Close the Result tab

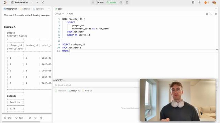[79, 91]
